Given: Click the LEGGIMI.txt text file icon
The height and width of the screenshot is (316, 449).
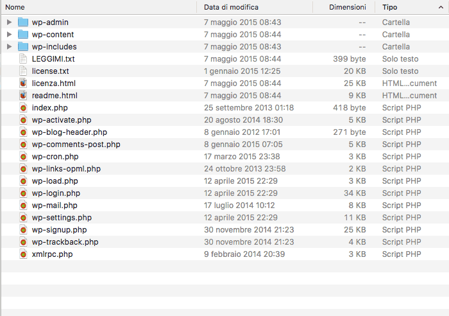Looking at the screenshot, I should (x=23, y=58).
